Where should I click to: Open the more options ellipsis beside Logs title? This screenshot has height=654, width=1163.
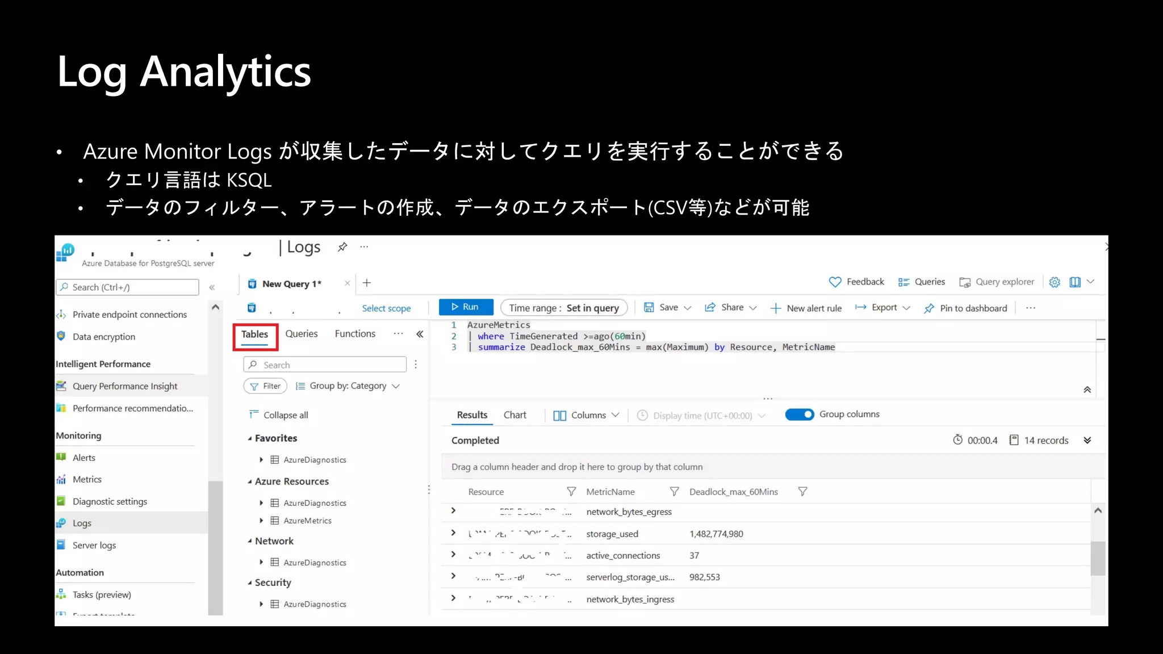[x=364, y=247]
